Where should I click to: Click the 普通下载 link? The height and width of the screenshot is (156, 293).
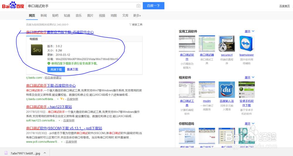point(72,69)
